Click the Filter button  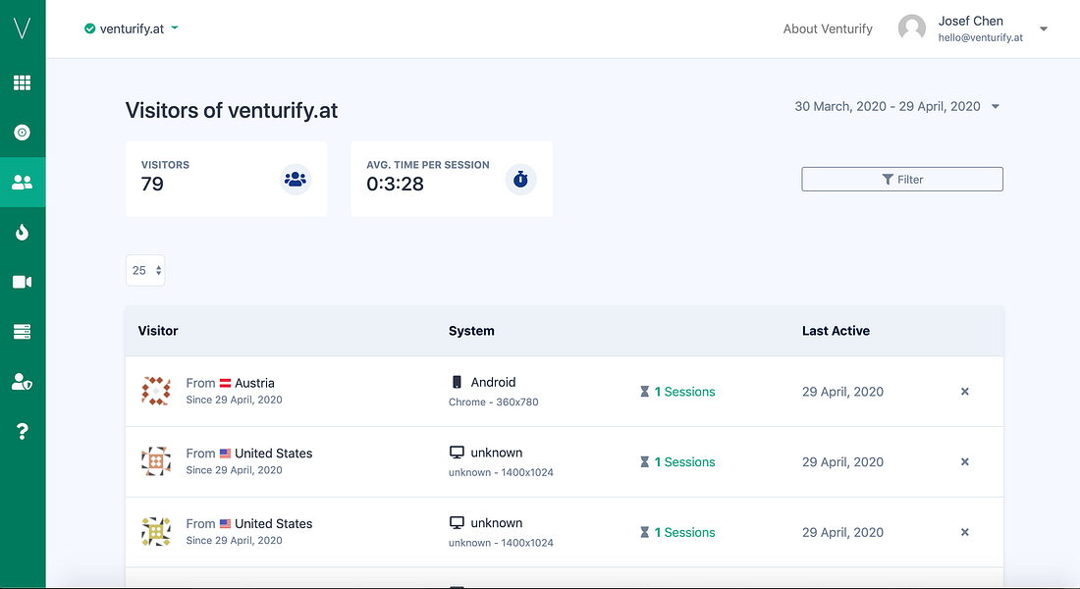point(902,179)
